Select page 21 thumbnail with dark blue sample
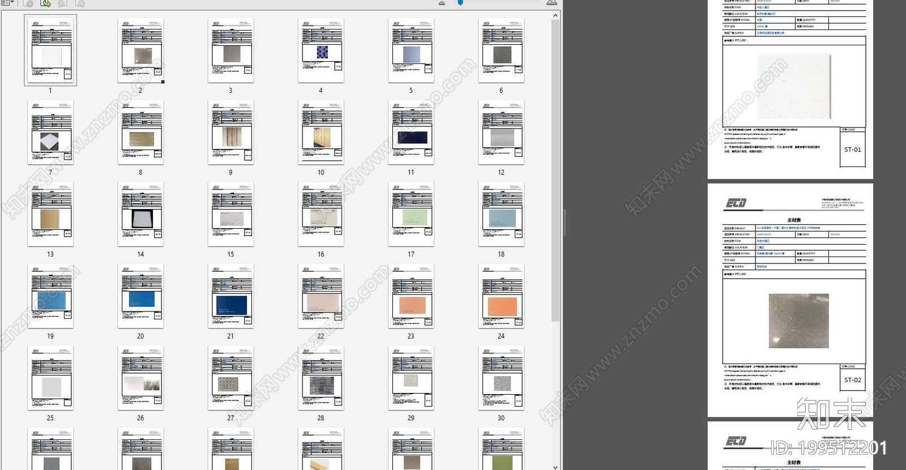Screen dimensions: 906x470 click(x=230, y=296)
